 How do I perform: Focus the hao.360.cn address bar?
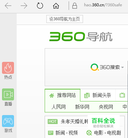pyautogui.click(x=103, y=5)
